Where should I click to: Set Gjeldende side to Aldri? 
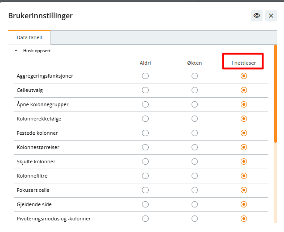coord(145,204)
